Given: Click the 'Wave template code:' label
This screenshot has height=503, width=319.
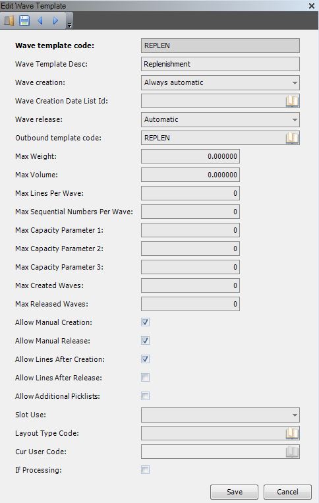Looking at the screenshot, I should point(55,45).
